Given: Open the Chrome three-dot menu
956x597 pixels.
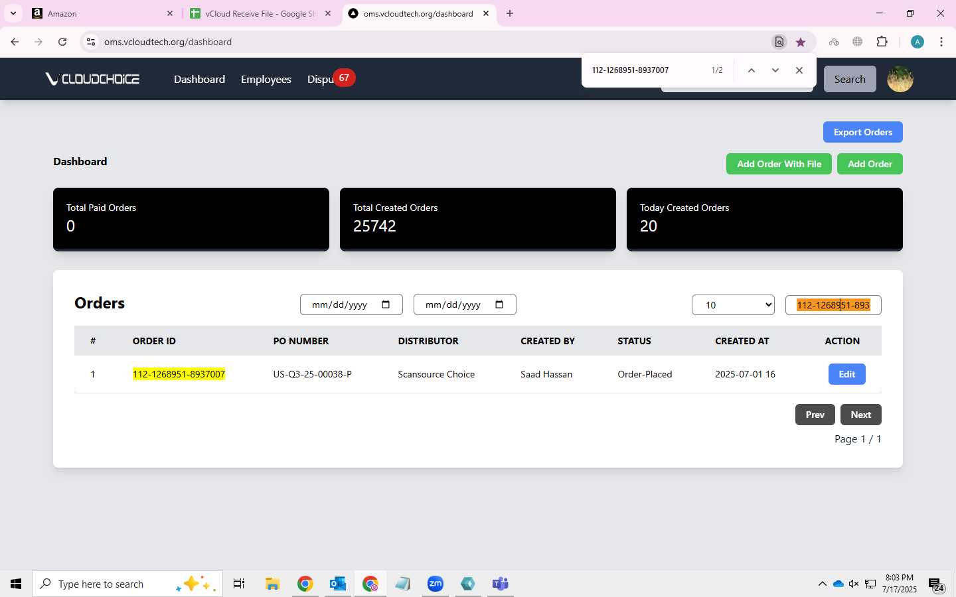Looking at the screenshot, I should point(941,42).
